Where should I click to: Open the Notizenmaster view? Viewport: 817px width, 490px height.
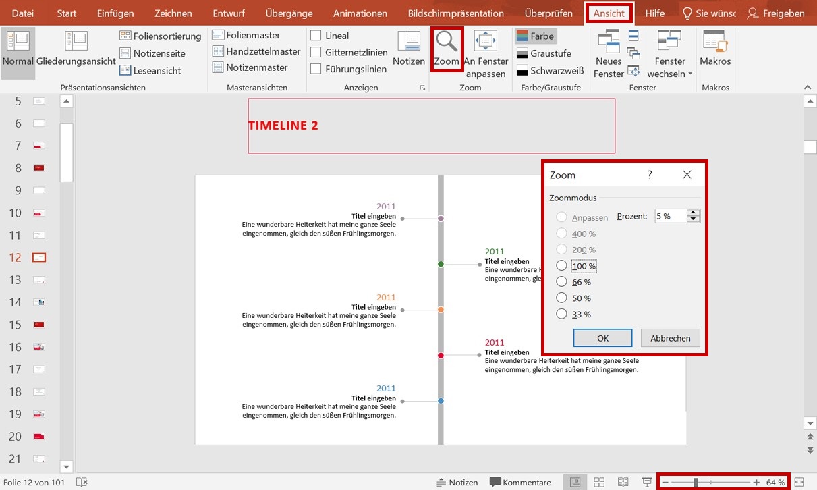(250, 67)
